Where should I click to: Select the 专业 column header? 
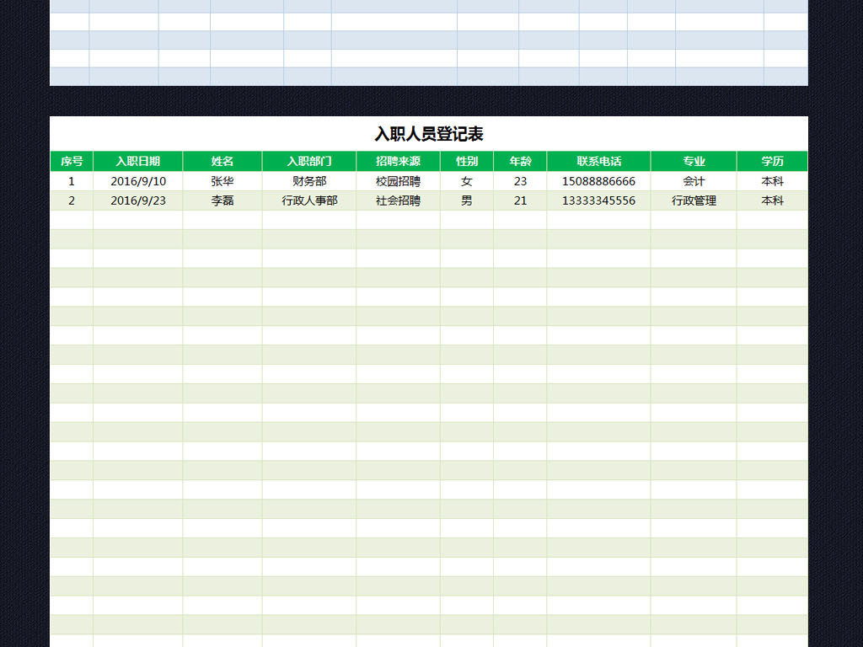[x=694, y=161]
